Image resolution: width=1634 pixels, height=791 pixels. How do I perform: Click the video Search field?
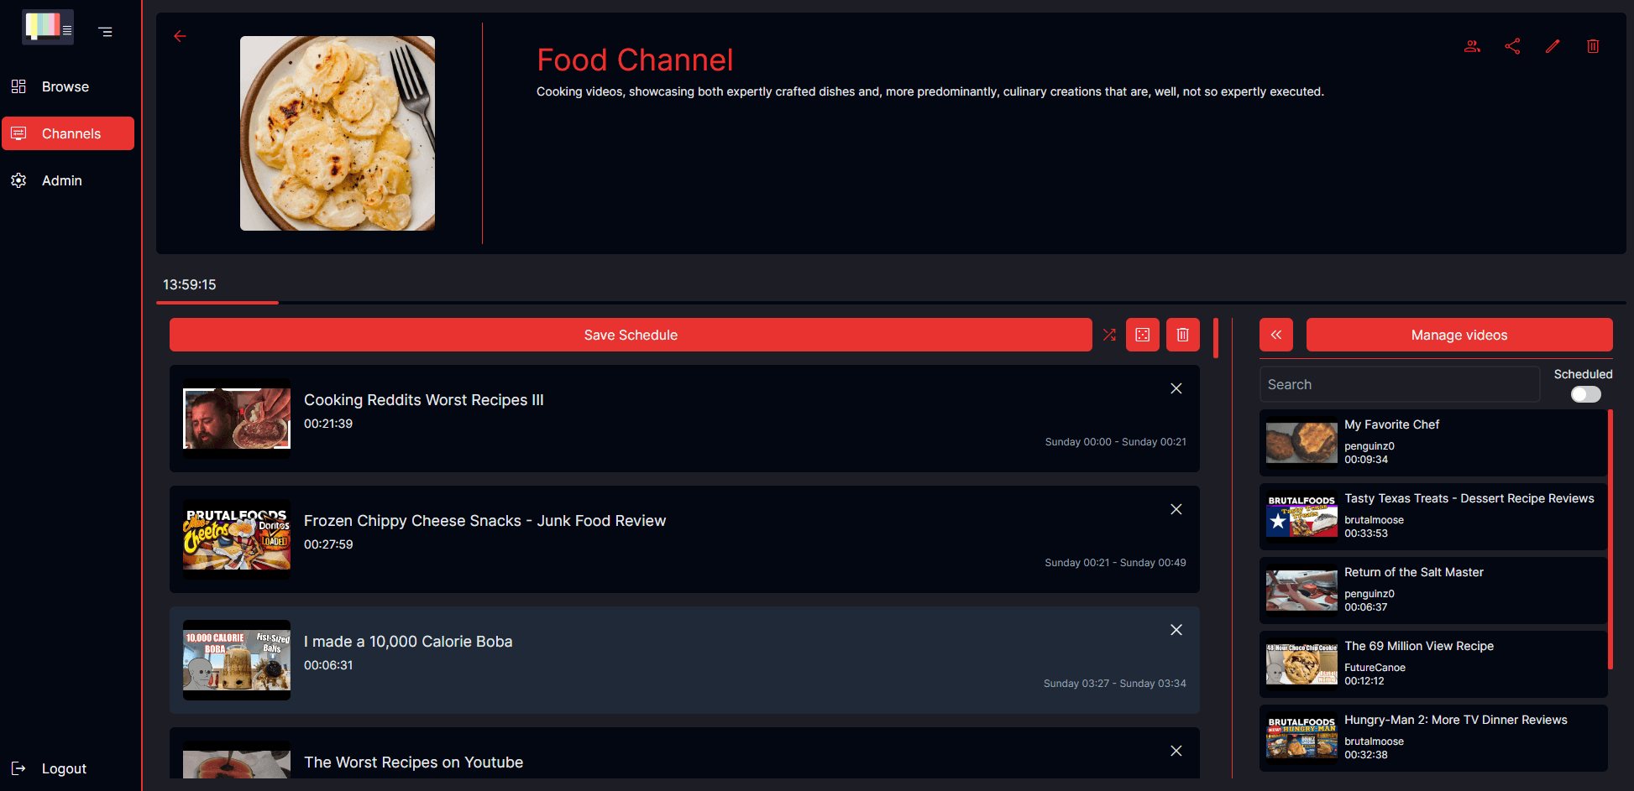[1399, 384]
